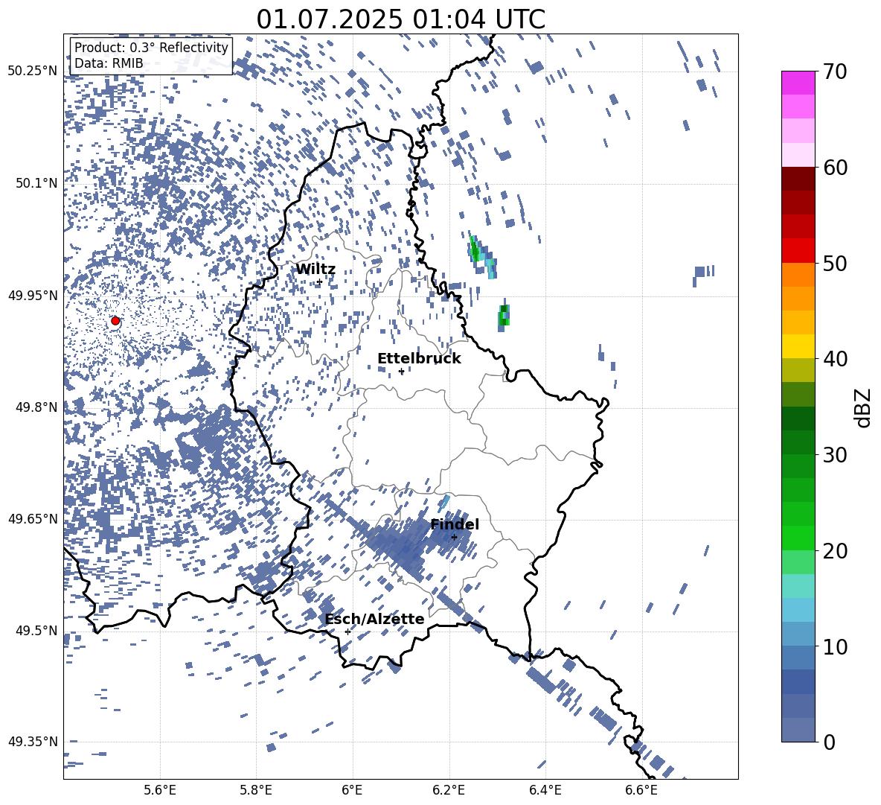The width and height of the screenshot is (881, 805).
Task: Click the colorbar 70 tick value
Action: pos(835,71)
